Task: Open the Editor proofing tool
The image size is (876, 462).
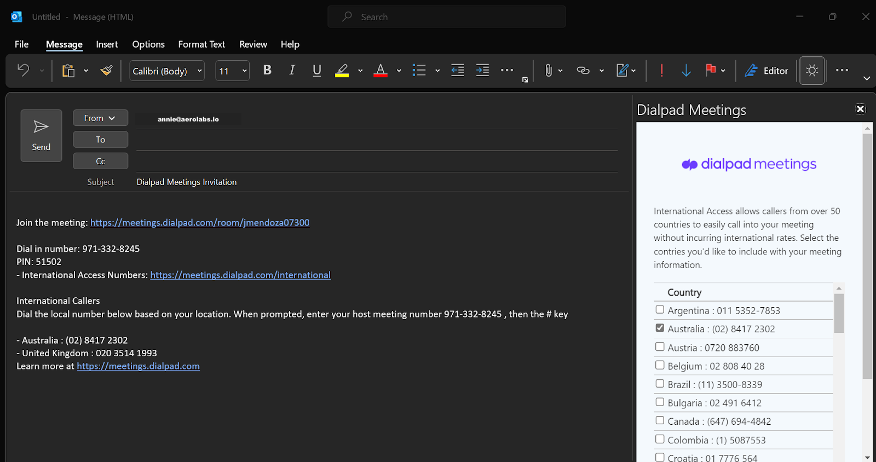Action: 766,71
